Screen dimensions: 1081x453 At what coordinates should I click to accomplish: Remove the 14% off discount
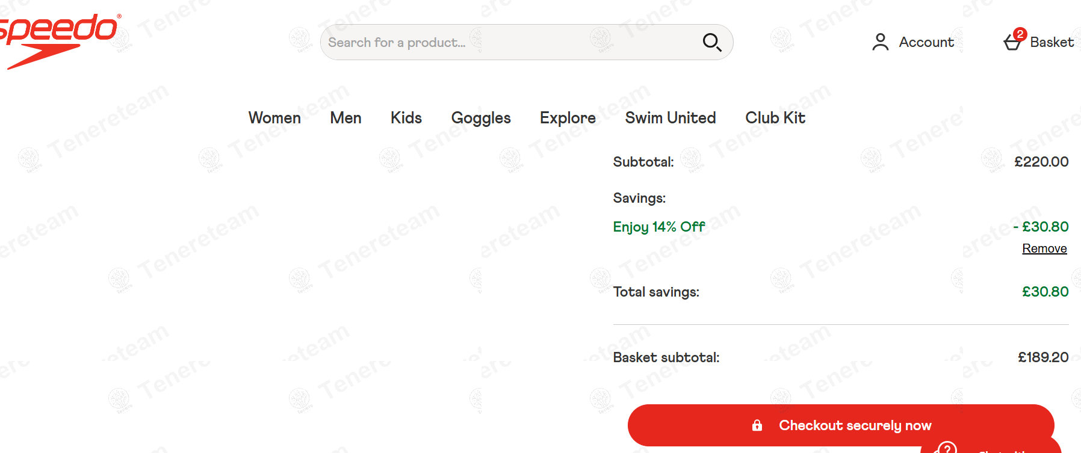[x=1044, y=248]
